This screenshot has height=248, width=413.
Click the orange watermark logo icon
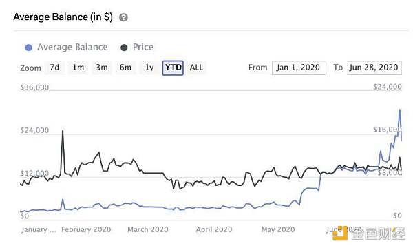click(x=341, y=233)
